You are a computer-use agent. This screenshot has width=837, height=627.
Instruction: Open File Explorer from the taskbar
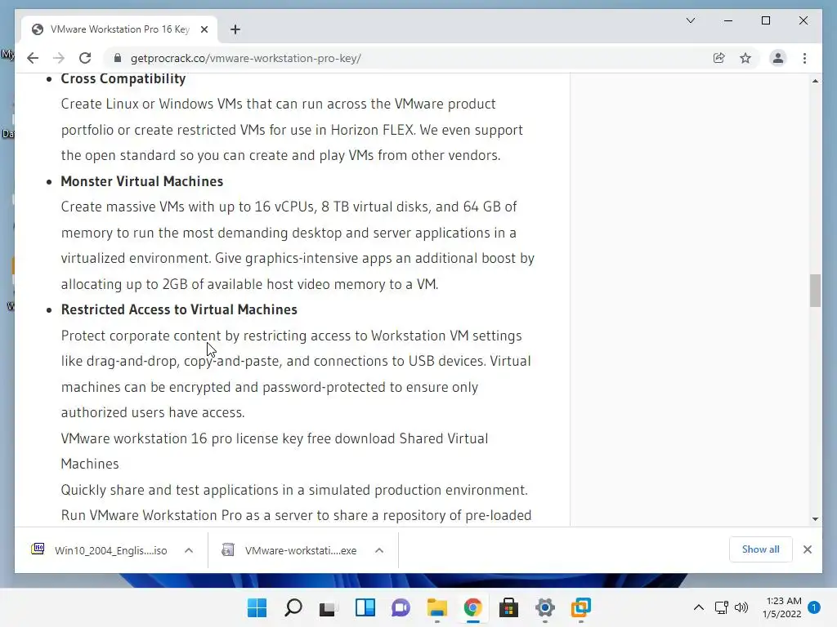(437, 607)
